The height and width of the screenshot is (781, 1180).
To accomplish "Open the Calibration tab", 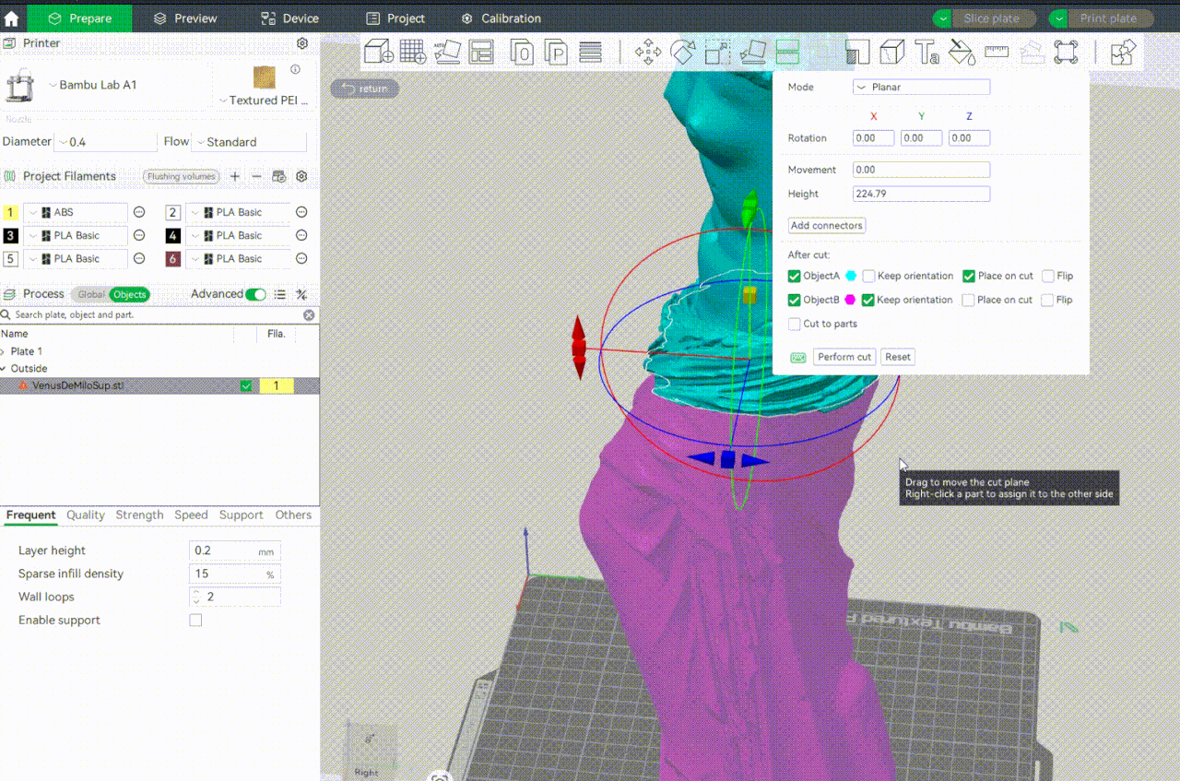I will pyautogui.click(x=501, y=18).
